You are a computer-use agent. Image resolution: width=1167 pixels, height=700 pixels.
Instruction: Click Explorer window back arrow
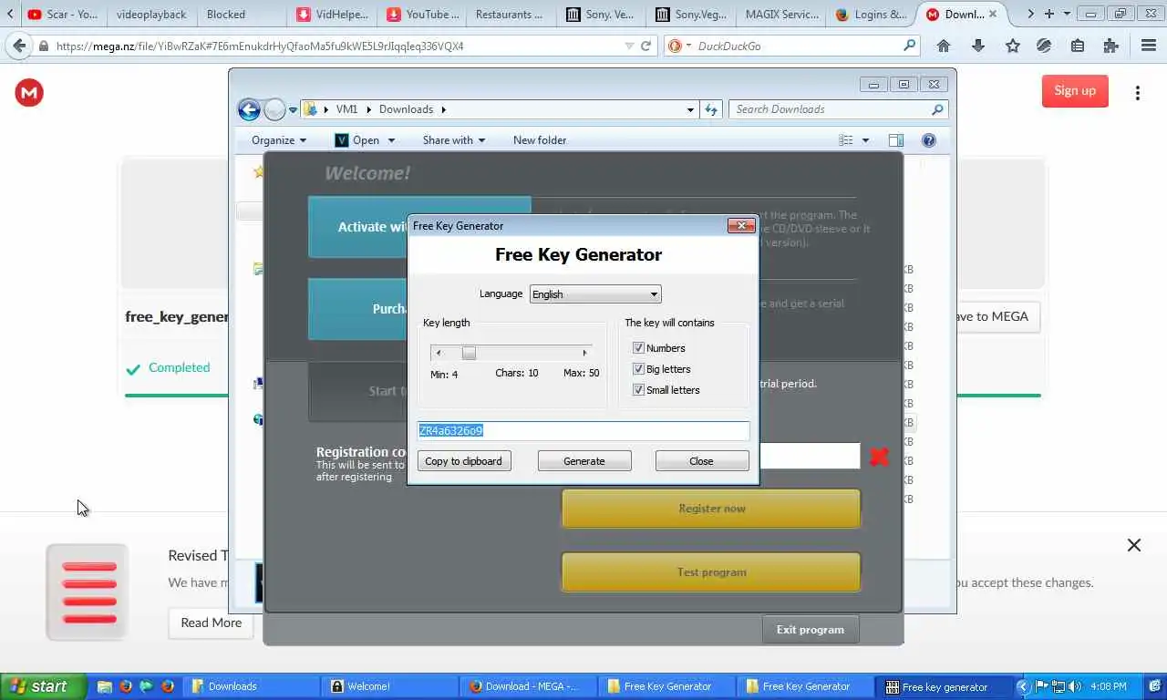pos(249,109)
